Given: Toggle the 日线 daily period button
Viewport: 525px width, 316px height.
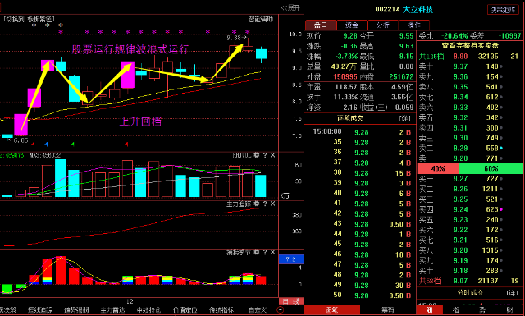Looking at the screenshot, I should (x=291, y=301).
